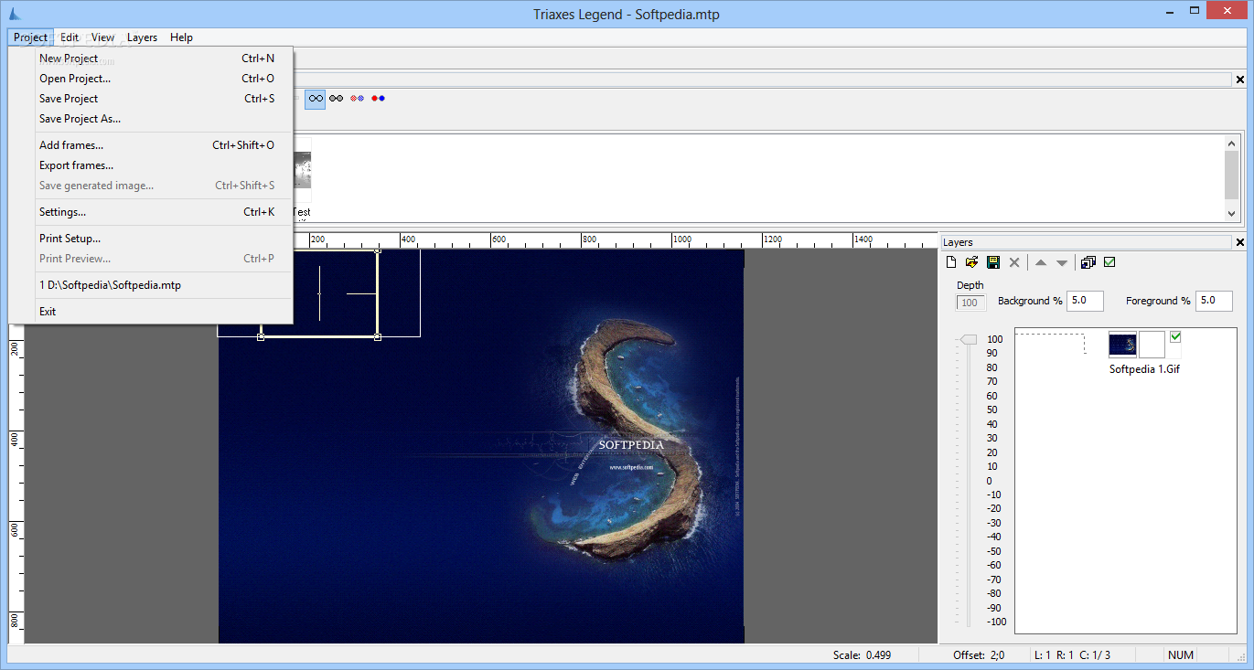1254x670 pixels.
Task: Click the Offset: 2;0 status entry
Action: click(979, 654)
